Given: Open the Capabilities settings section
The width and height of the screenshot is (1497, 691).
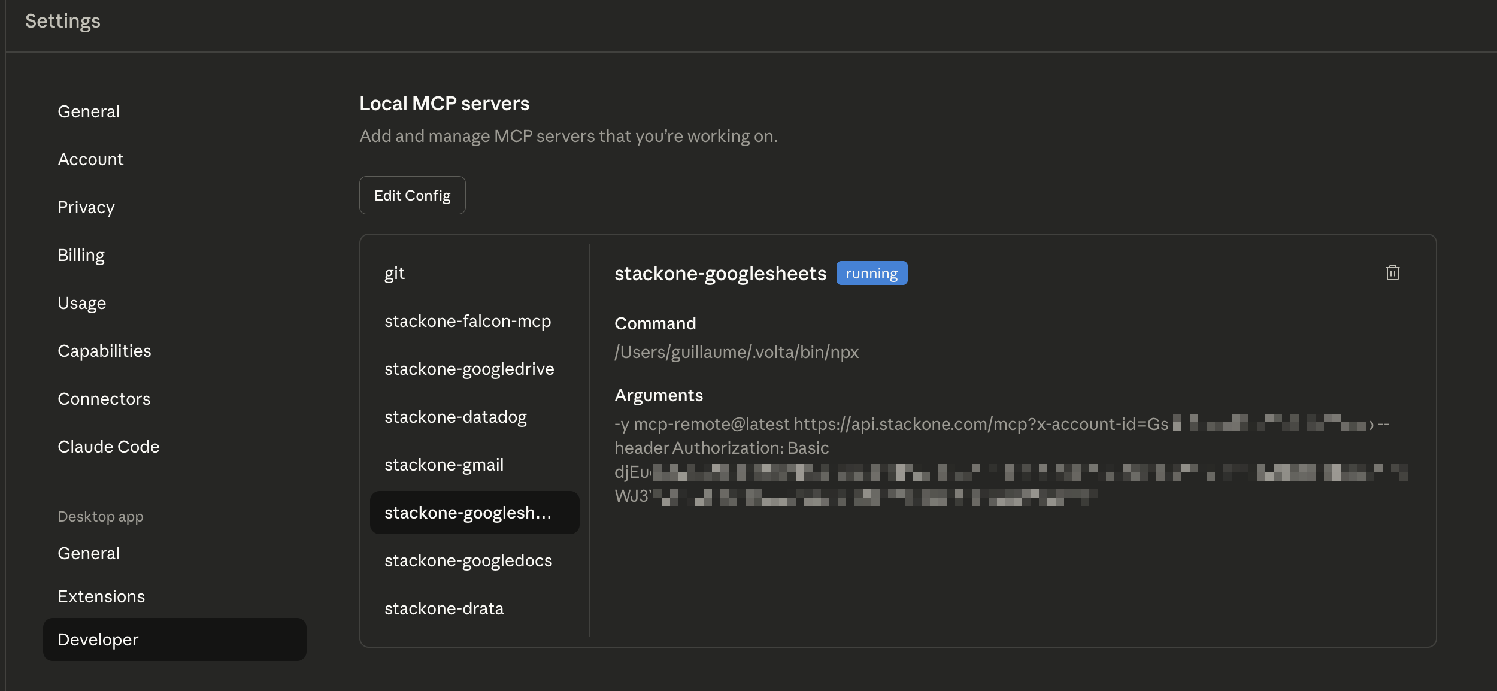Looking at the screenshot, I should (x=104, y=350).
